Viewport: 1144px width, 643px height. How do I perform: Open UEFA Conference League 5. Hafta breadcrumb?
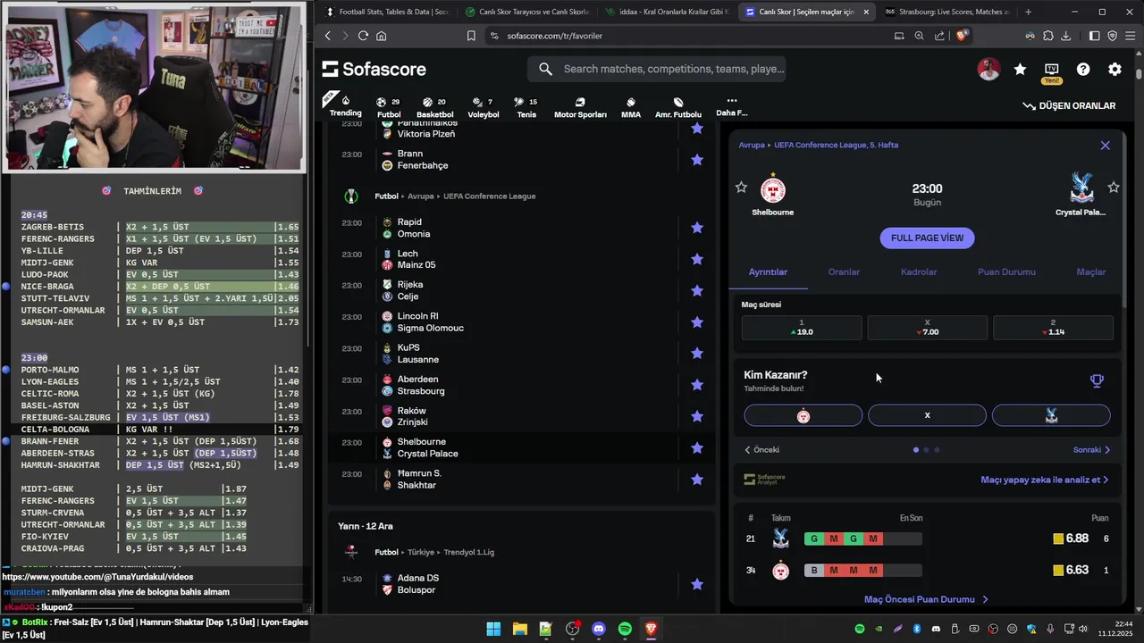(836, 145)
